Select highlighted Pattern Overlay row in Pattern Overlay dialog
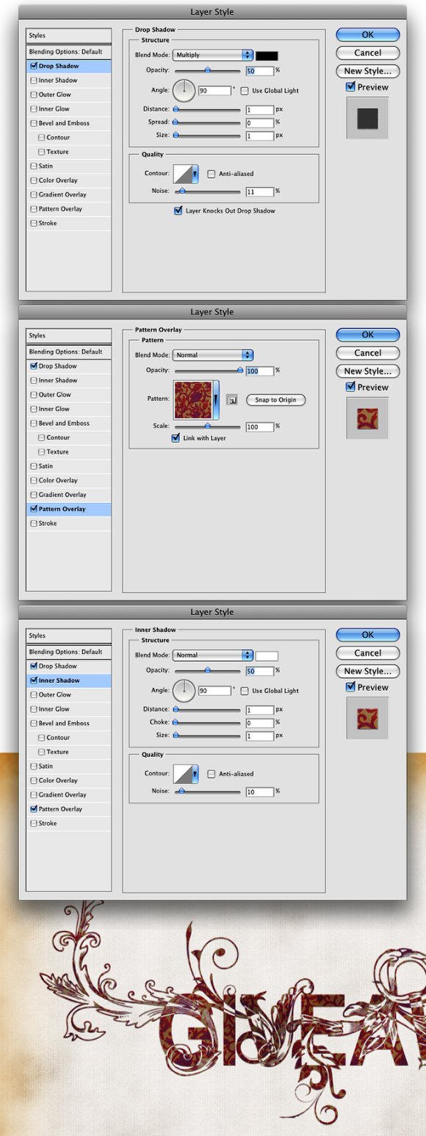 [69, 509]
